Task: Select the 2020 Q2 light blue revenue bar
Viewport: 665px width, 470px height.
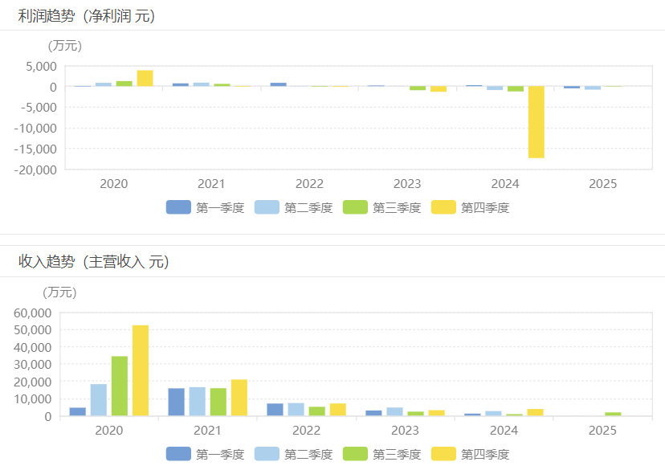Action: coord(99,400)
